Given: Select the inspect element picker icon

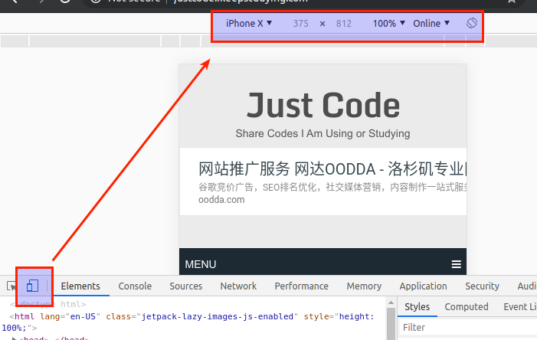Looking at the screenshot, I should click(x=11, y=286).
